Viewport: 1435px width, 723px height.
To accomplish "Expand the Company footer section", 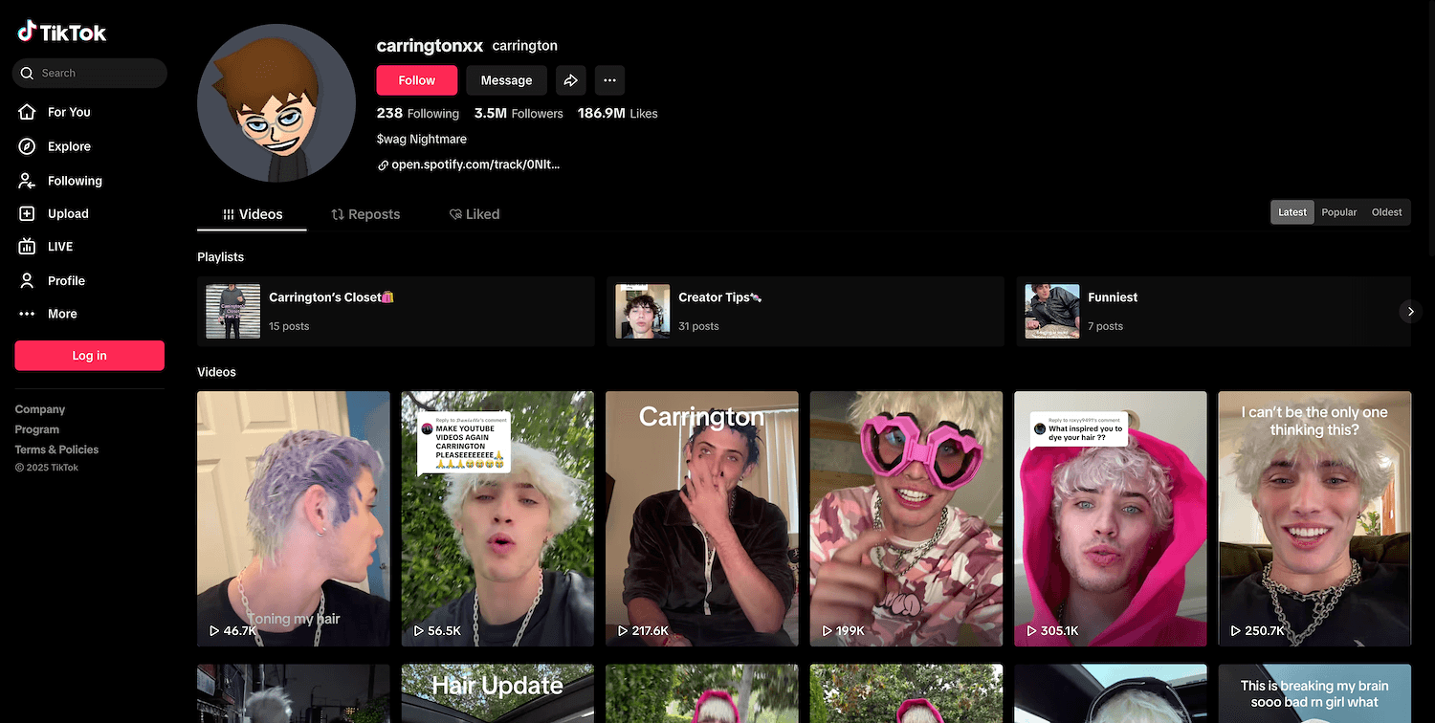I will (40, 409).
